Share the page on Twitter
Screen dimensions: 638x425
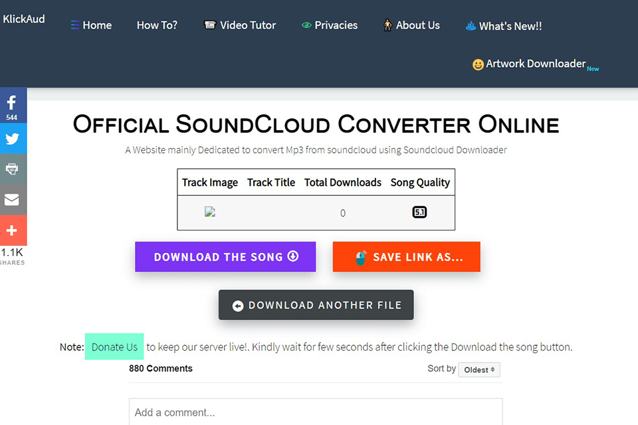coord(13,139)
